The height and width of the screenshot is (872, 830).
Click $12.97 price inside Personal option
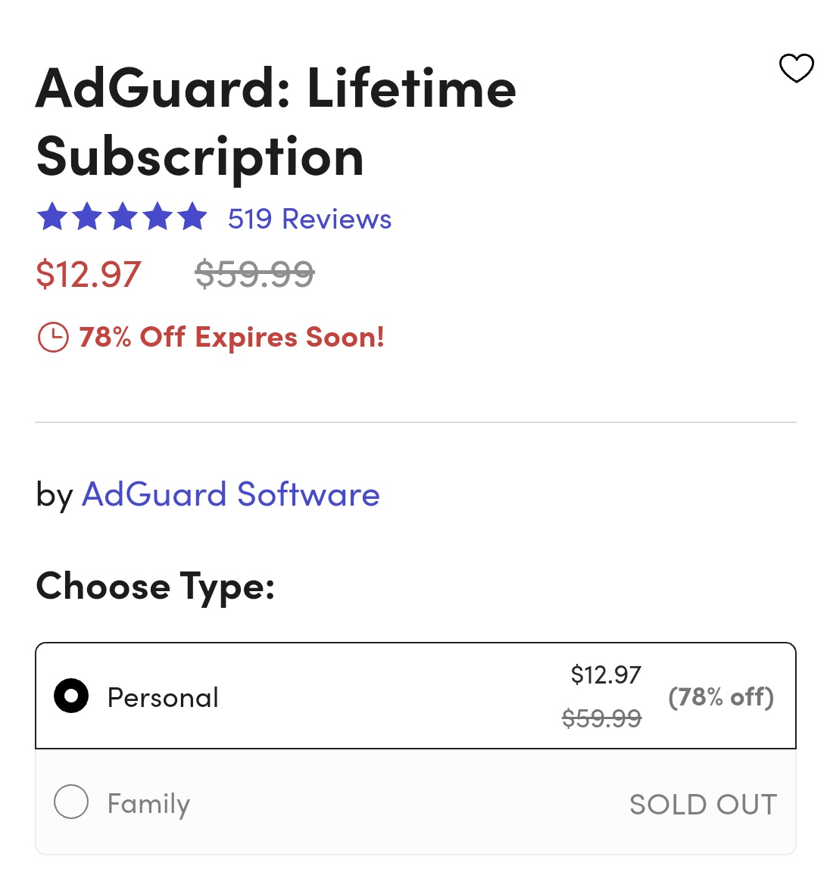point(606,674)
